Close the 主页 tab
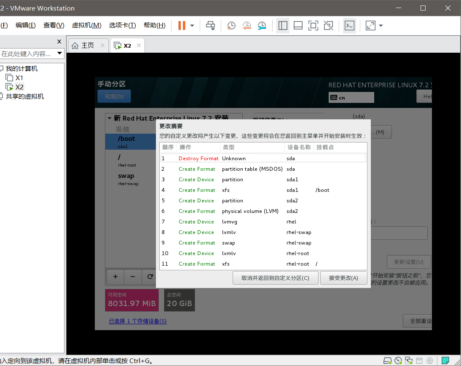Screen dimensions: 461x366 (102, 45)
